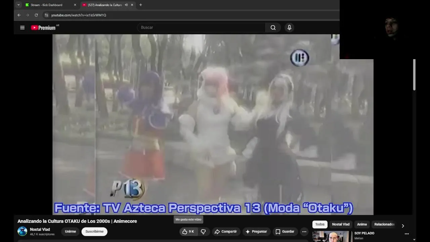
Task: Switch to Stream - Kick Dashboard tab
Action: 46,5
